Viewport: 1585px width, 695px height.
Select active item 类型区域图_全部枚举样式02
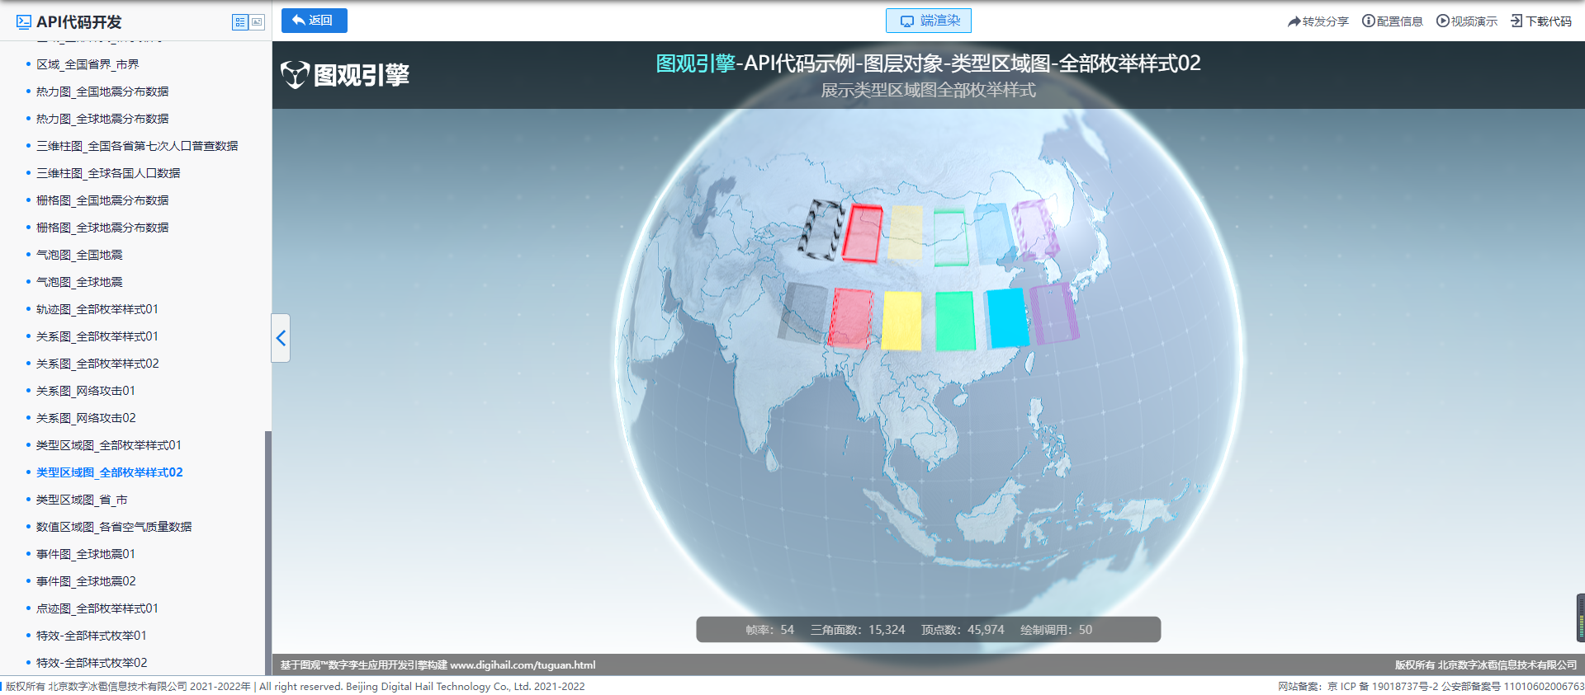(110, 472)
